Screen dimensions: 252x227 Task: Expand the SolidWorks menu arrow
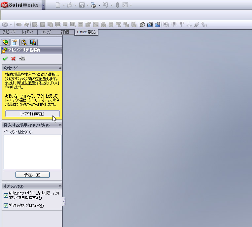pos(43,5)
